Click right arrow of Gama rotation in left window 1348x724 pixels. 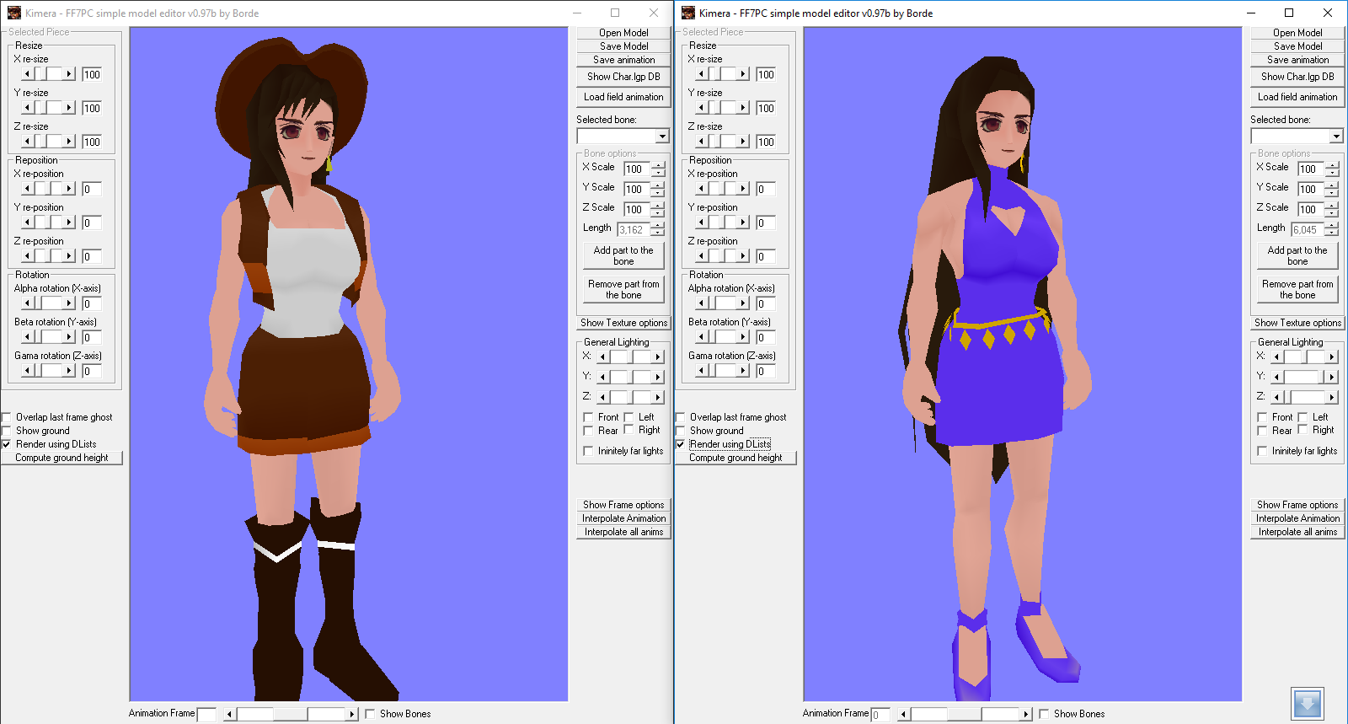(x=69, y=371)
